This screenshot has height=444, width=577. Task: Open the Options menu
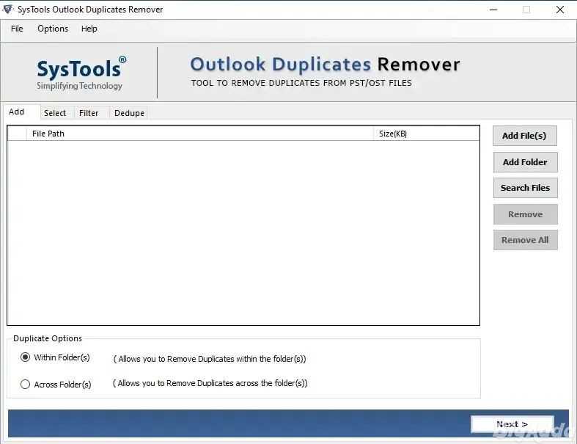53,29
